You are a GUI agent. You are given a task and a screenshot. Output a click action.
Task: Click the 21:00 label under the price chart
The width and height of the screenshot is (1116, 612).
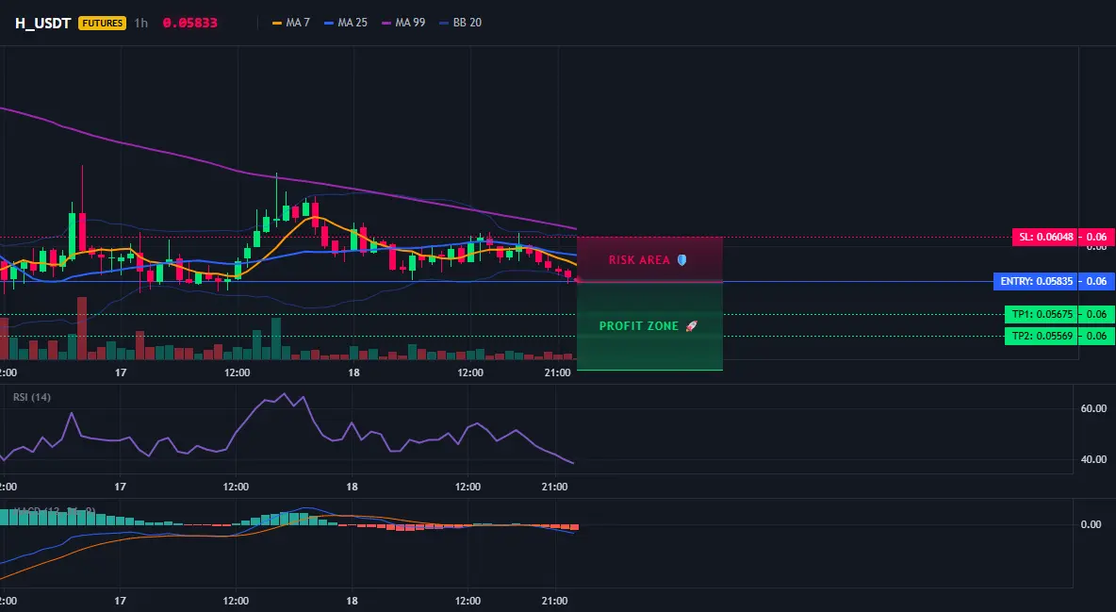tap(557, 372)
